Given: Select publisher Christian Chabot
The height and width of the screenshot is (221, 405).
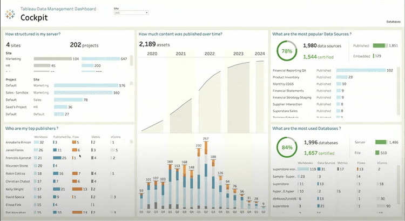Looking at the screenshot, I should tap(18, 181).
